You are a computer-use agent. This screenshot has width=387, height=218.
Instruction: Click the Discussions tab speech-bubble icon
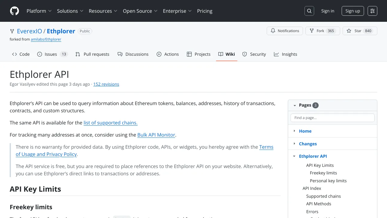point(120,54)
